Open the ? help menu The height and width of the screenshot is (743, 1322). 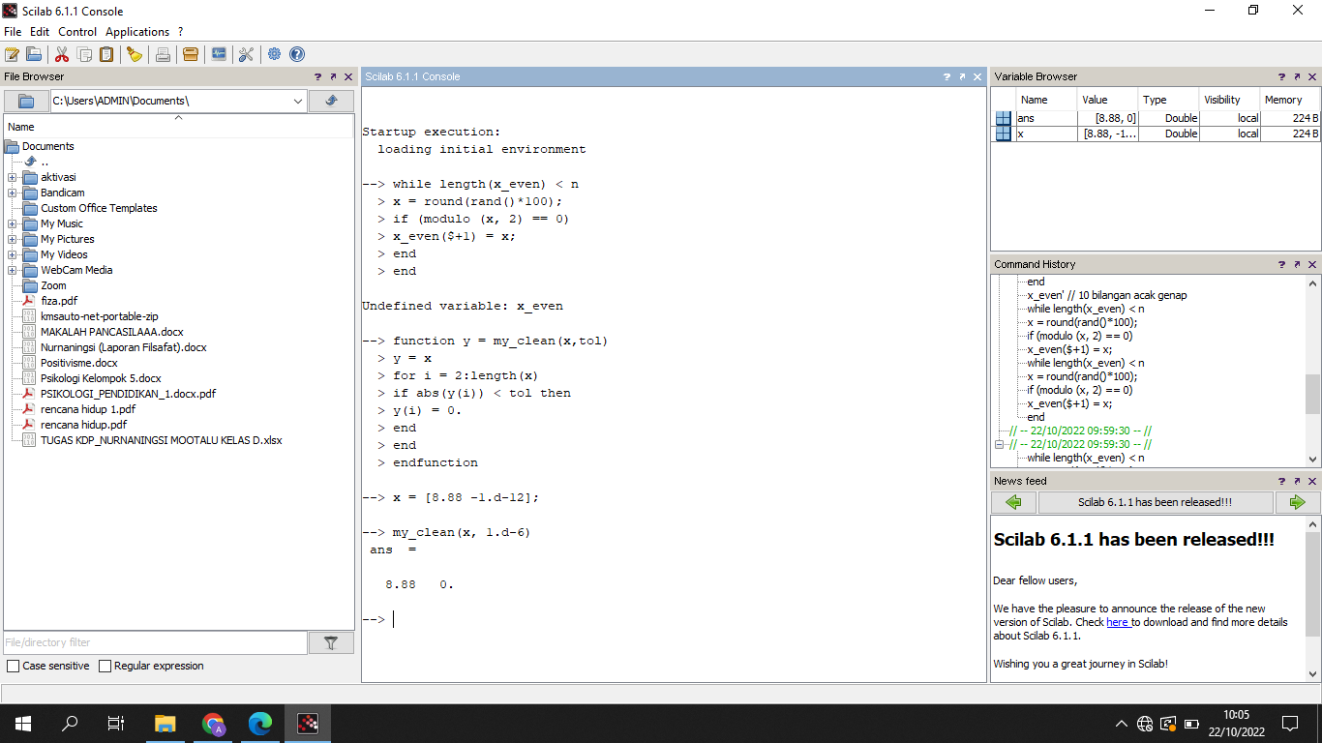(180, 32)
